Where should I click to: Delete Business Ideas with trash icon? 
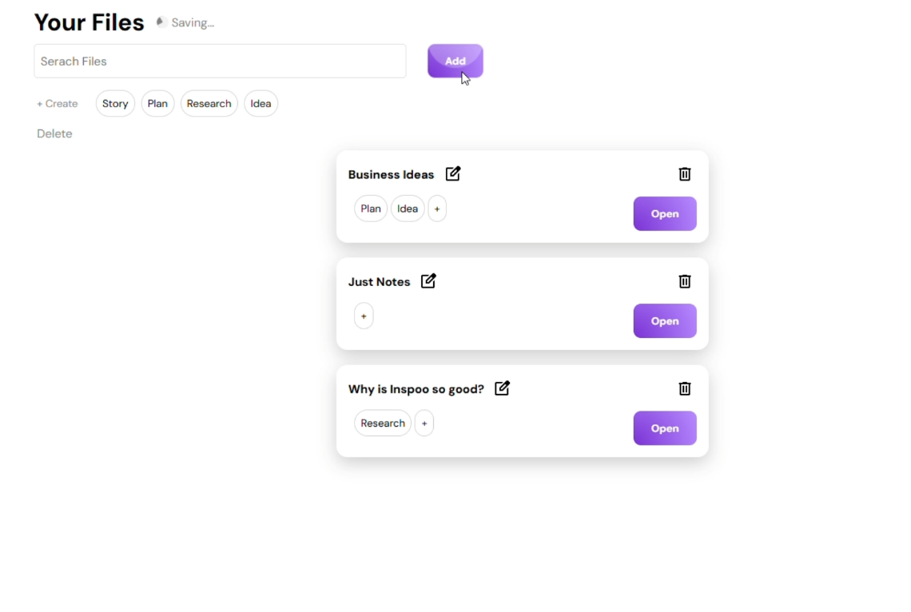[684, 174]
